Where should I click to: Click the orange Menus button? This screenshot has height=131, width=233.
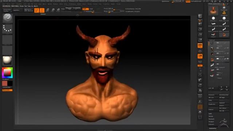point(188,1)
